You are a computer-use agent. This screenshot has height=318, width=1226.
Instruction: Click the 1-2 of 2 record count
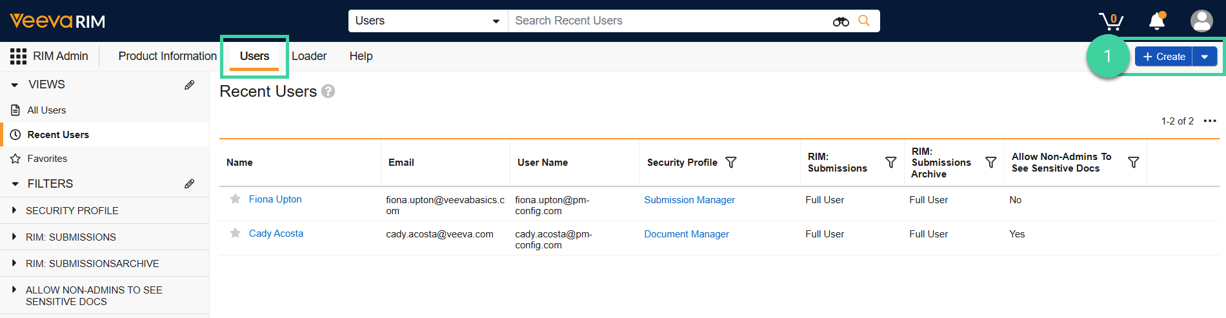(1178, 121)
